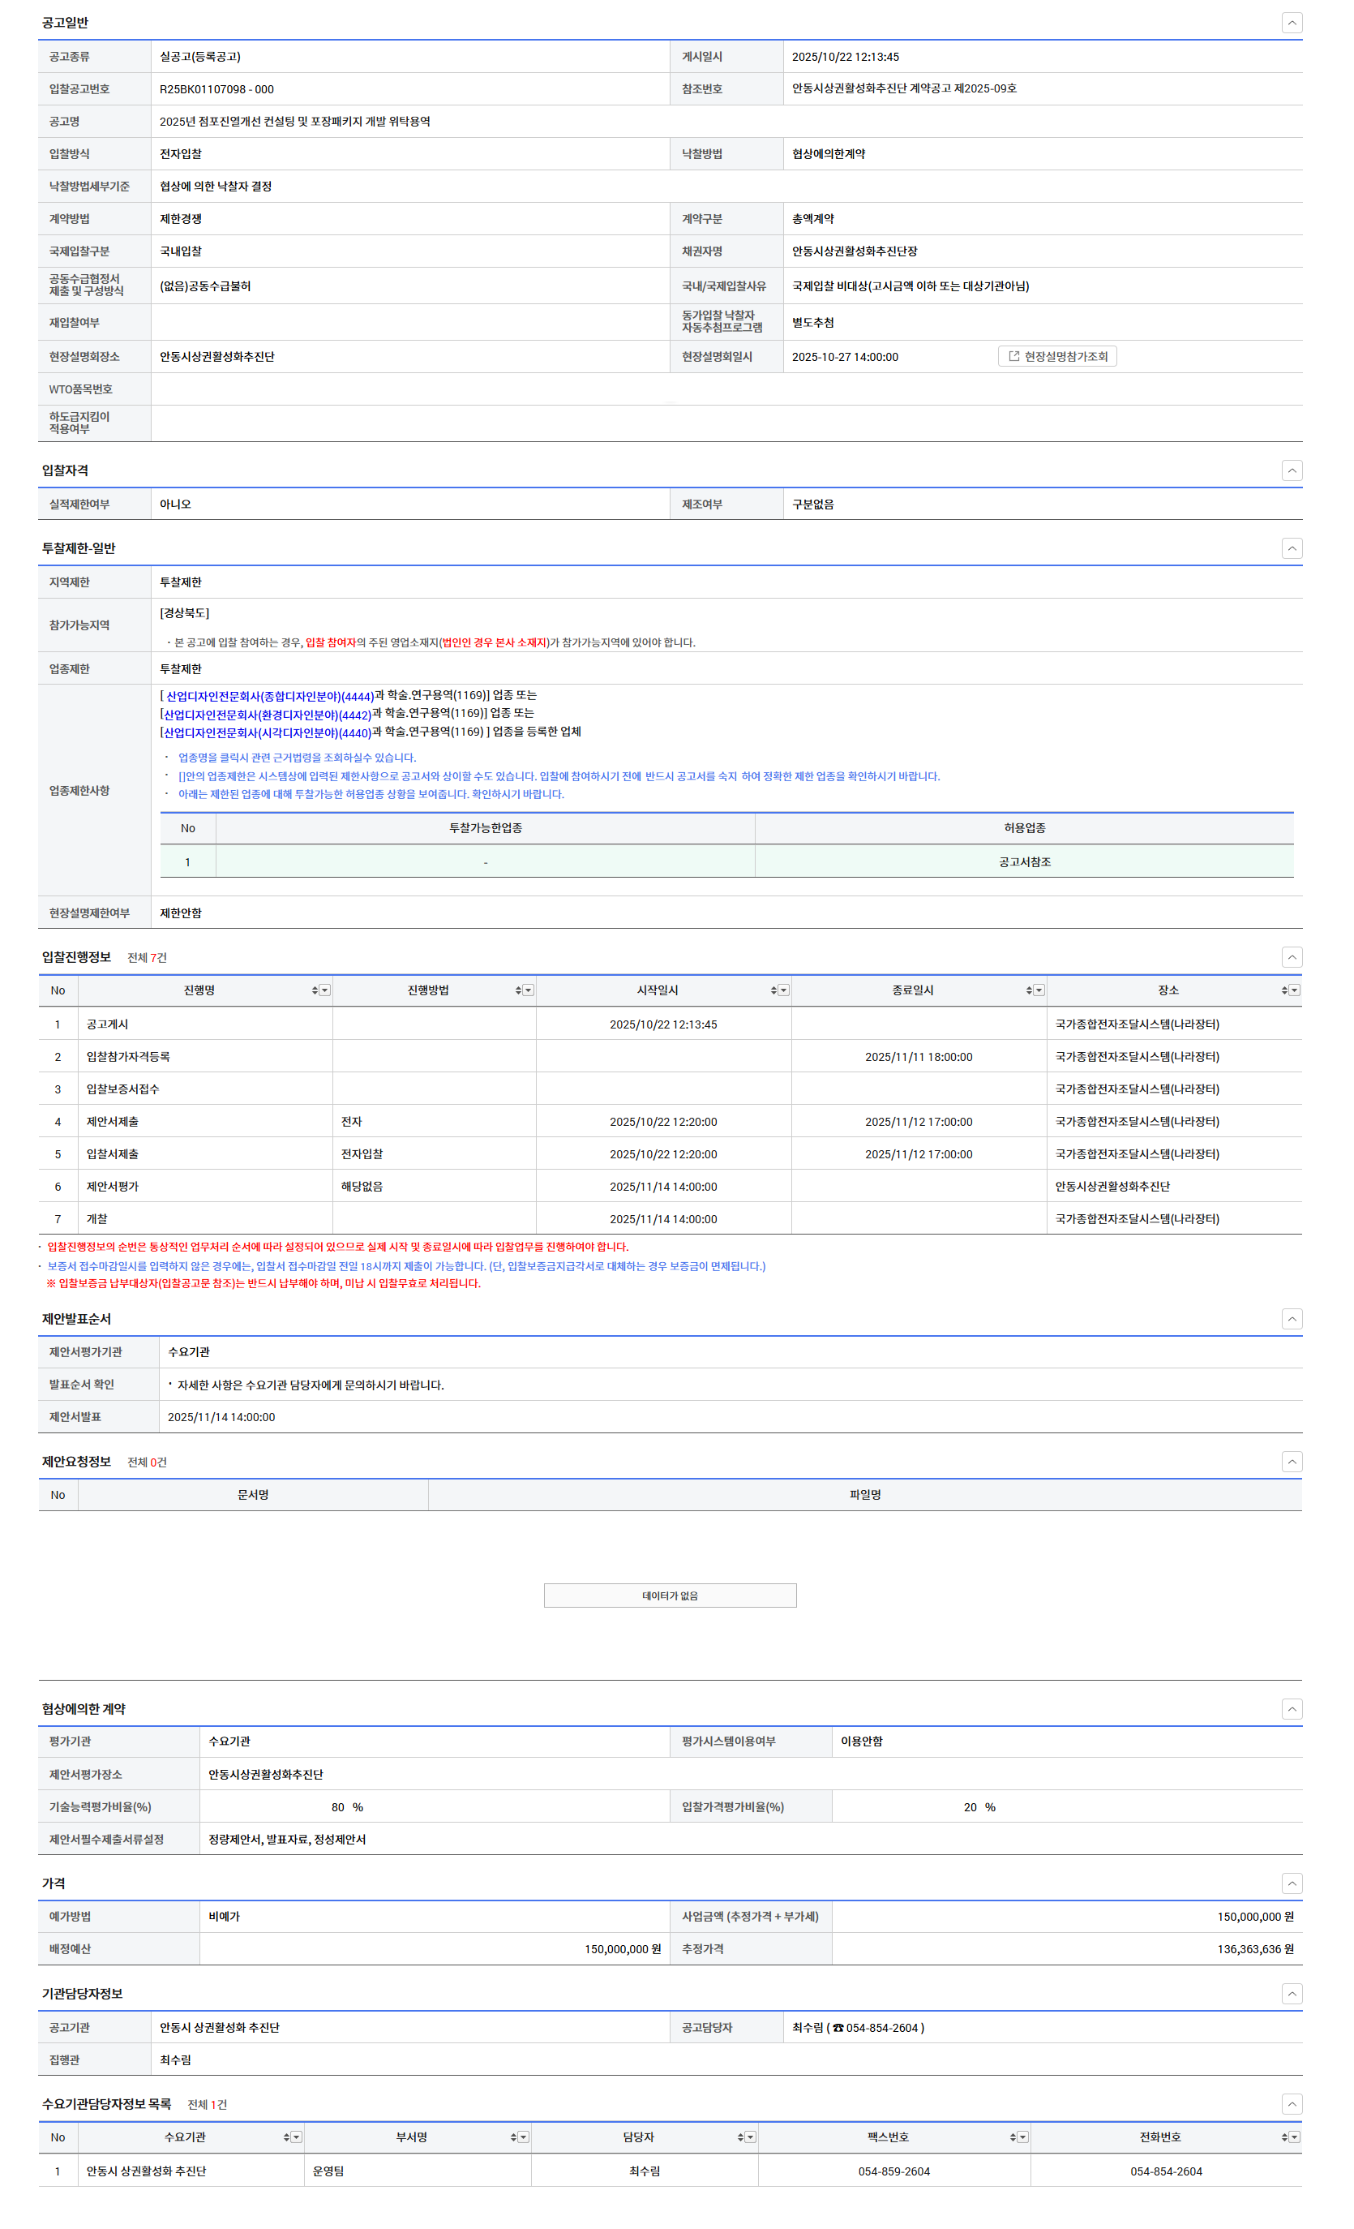The image size is (1354, 2229).
Task: Collapse the 공고일반 section
Action: click(x=1292, y=23)
